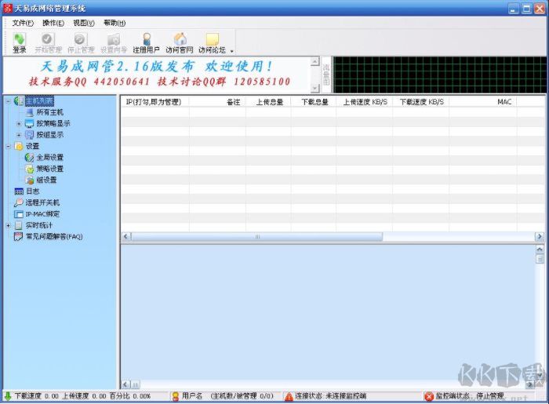549x404 pixels.
Task: Open the 日志 (log) sidebar item
Action: pyautogui.click(x=32, y=191)
